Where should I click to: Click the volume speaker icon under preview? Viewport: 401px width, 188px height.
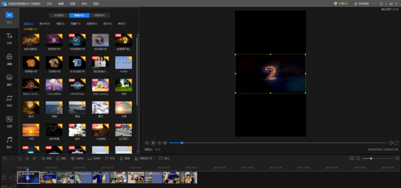391,143
